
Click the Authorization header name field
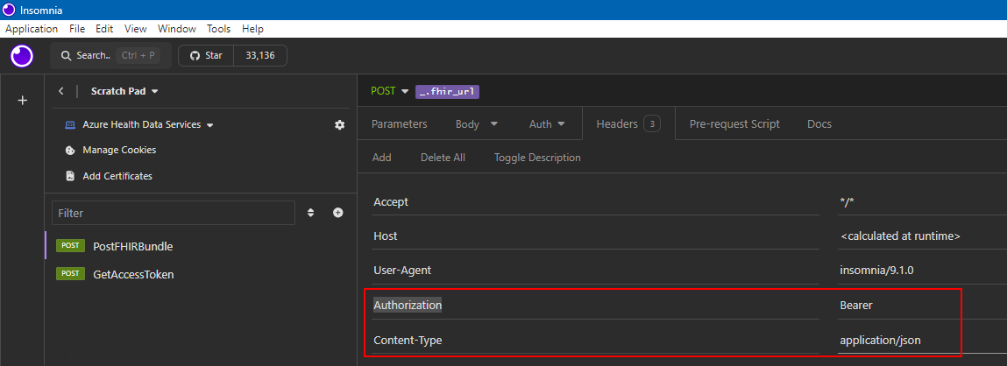click(x=595, y=305)
